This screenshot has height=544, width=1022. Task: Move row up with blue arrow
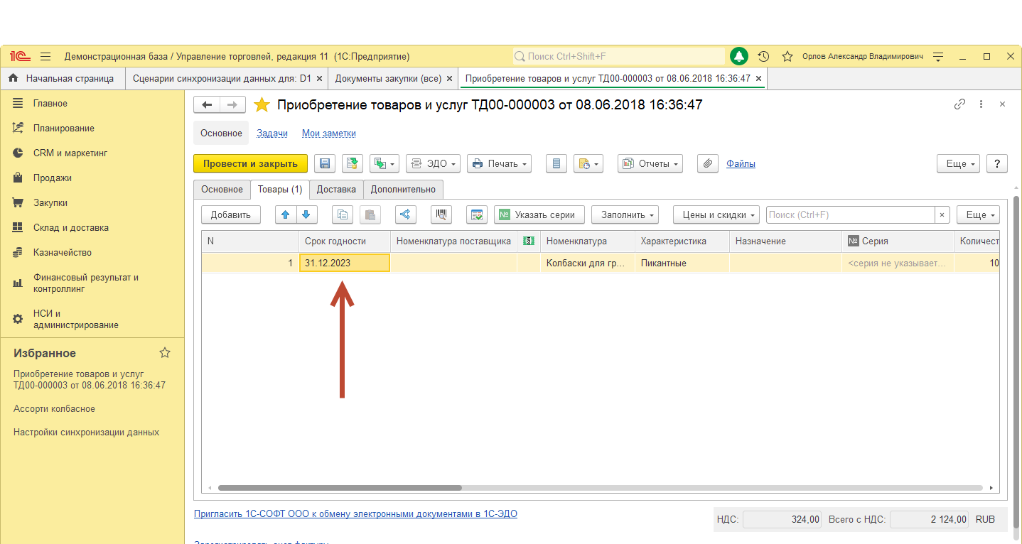(x=286, y=214)
